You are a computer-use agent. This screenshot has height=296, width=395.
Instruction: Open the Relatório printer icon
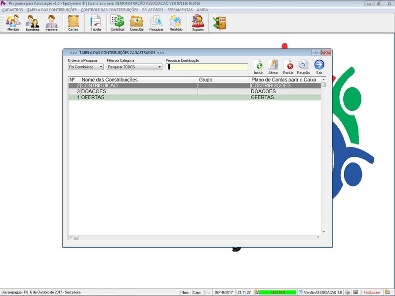(x=176, y=23)
